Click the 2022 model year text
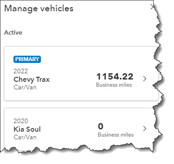The width and height of the screenshot is (174, 164). pyautogui.click(x=21, y=71)
